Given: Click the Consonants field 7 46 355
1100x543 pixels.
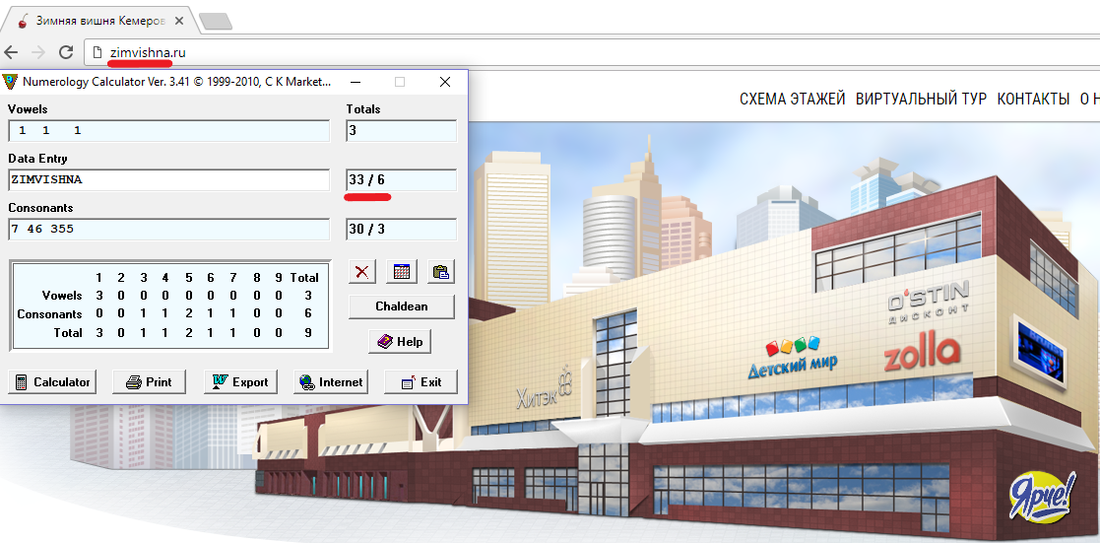Looking at the screenshot, I should (x=169, y=229).
